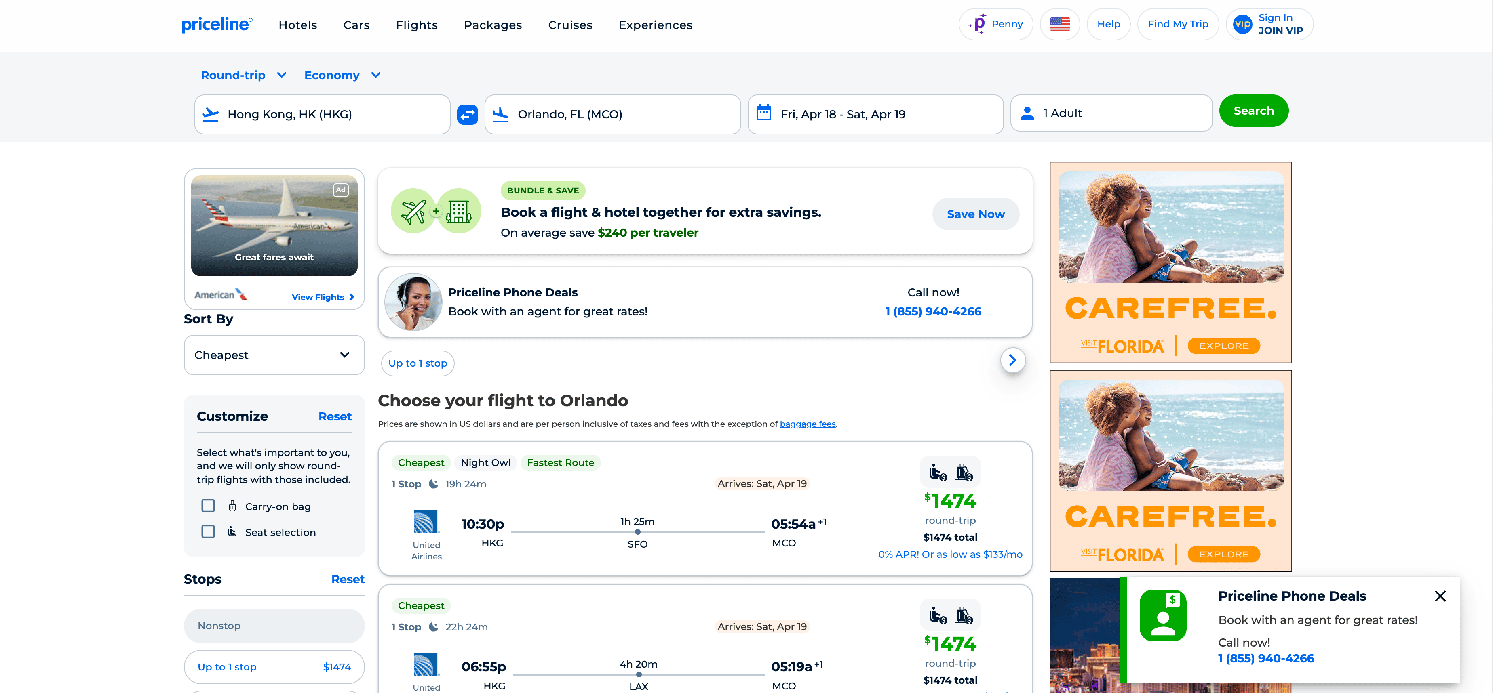
Task: Open the Cruises tab
Action: (570, 25)
